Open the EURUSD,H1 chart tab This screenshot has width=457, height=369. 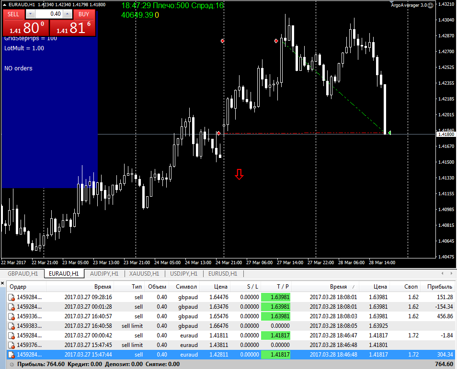tap(223, 274)
